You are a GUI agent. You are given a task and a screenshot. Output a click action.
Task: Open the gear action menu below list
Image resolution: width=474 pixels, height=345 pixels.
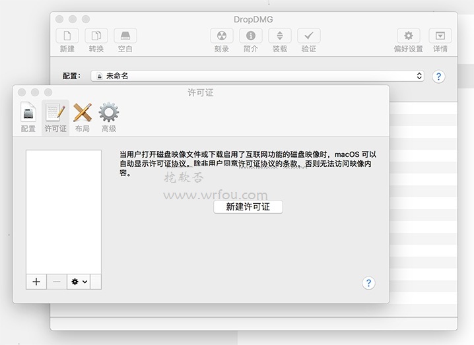pyautogui.click(x=79, y=282)
